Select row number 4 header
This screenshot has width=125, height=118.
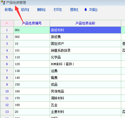[x=7, y=50]
